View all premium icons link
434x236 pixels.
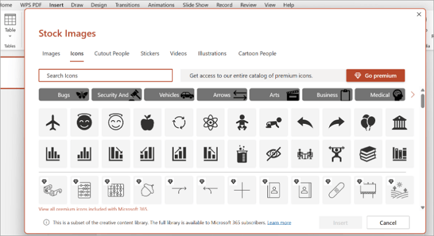[x=93, y=209]
